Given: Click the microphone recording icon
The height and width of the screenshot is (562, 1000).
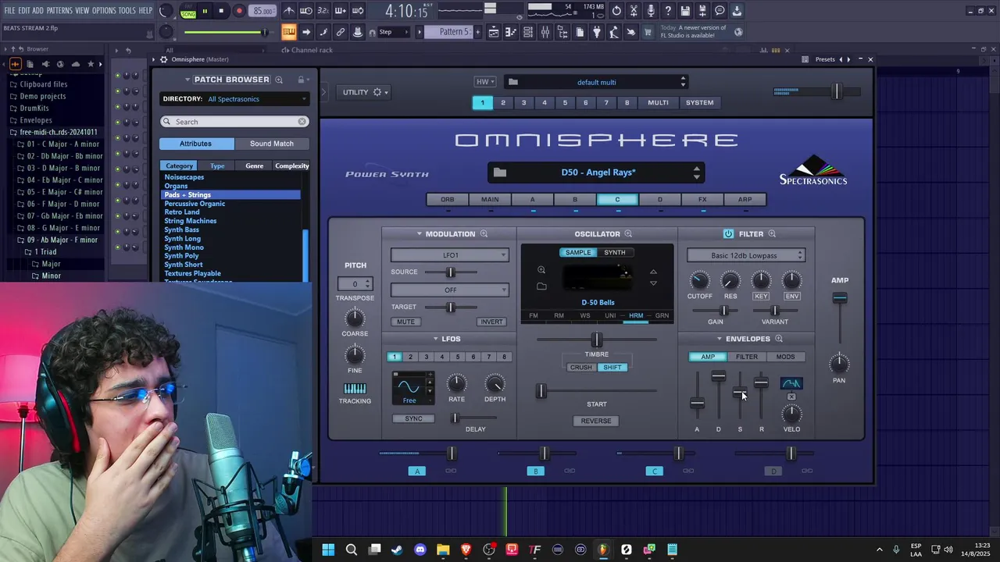Looking at the screenshot, I should tap(651, 11).
